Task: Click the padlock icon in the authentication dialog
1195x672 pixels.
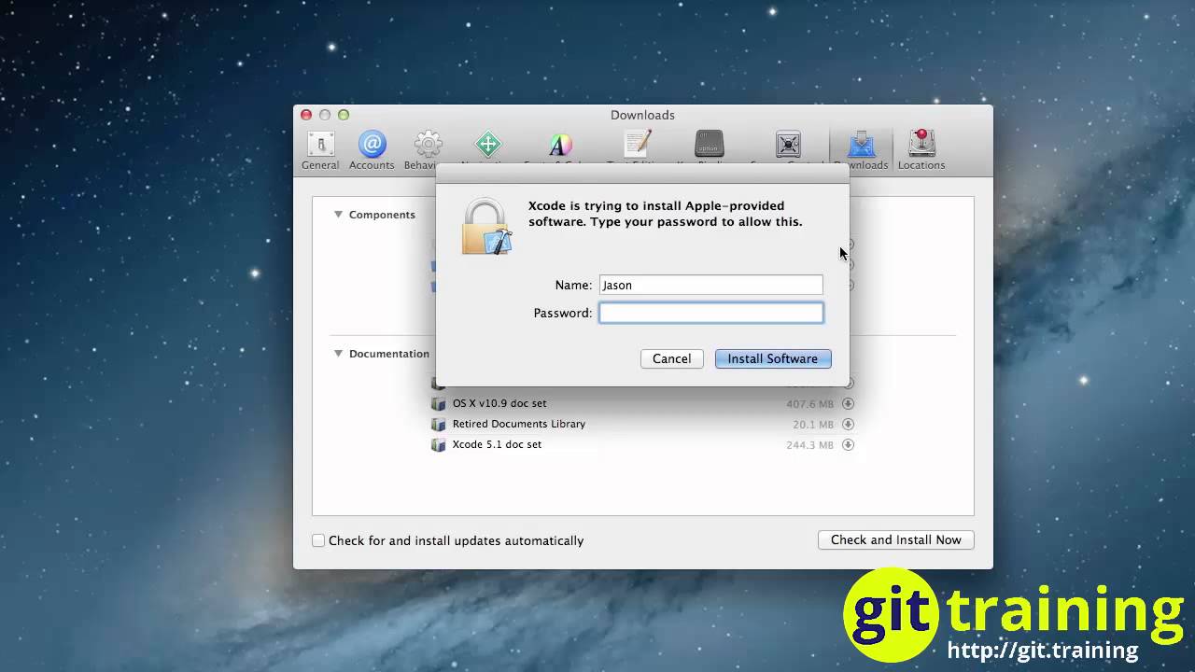Action: [x=486, y=226]
